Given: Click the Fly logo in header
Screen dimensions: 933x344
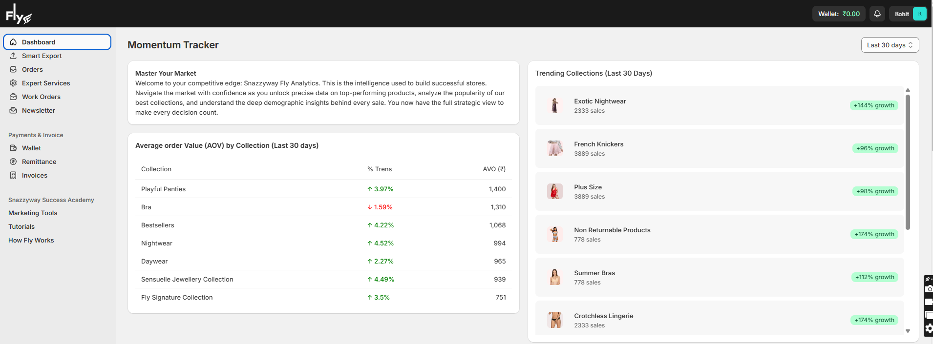Looking at the screenshot, I should coord(19,14).
